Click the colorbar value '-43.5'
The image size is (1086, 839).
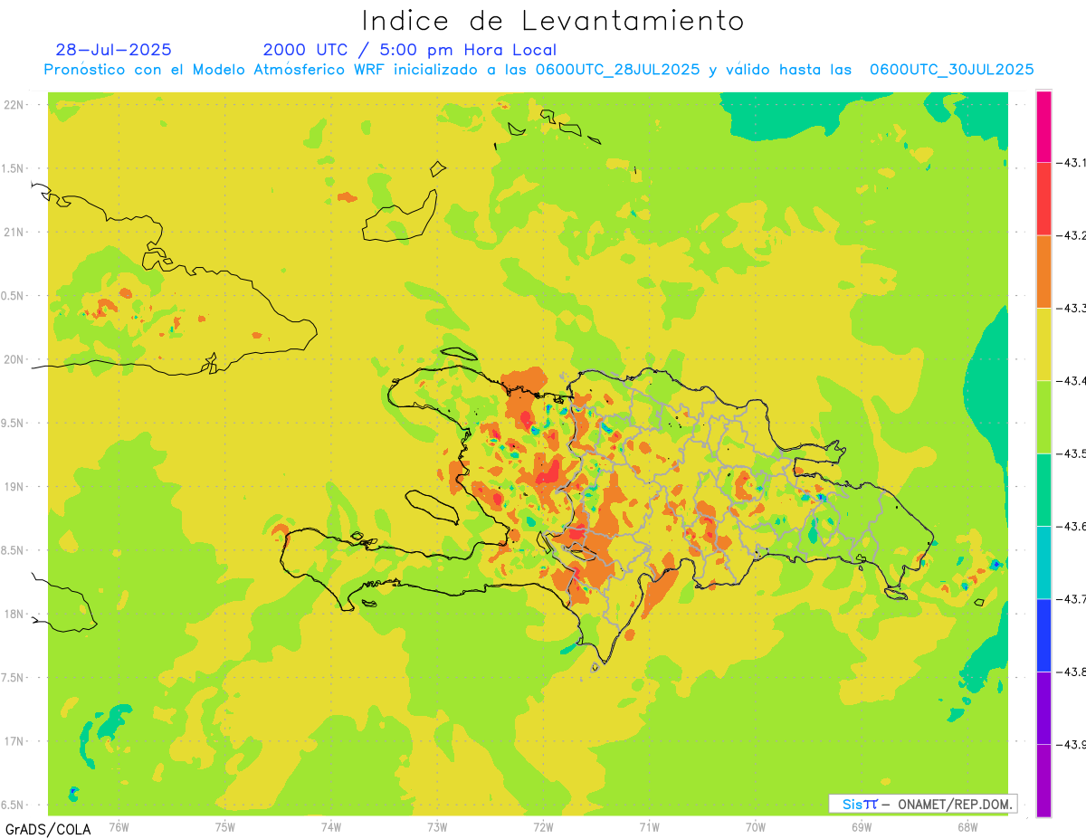(x=1072, y=453)
